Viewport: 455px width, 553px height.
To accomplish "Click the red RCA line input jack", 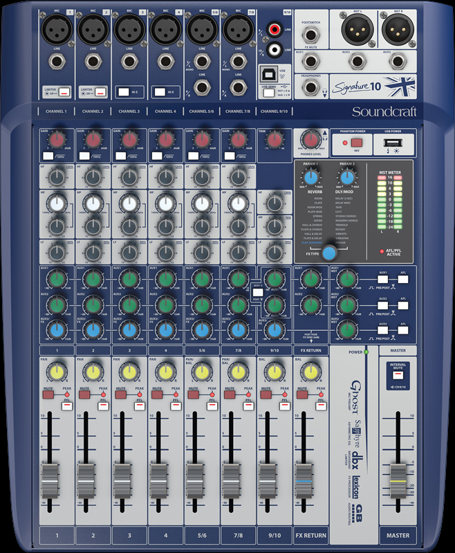I will pos(275,29).
